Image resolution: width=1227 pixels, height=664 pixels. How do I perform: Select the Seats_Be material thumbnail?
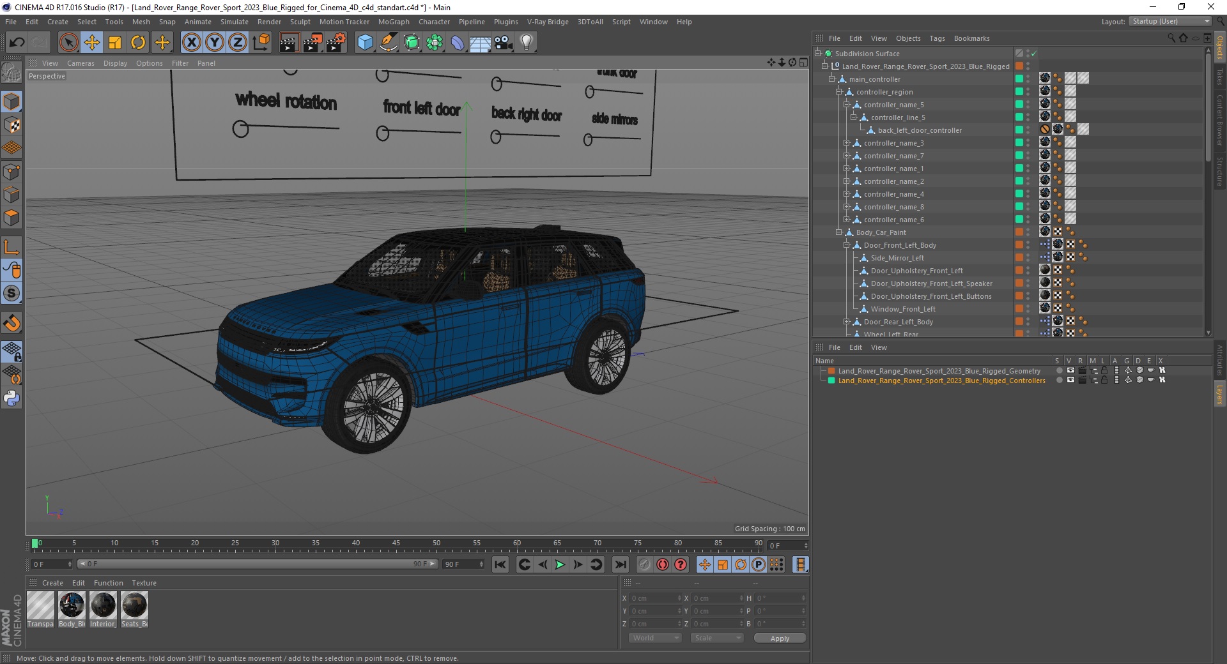134,609
